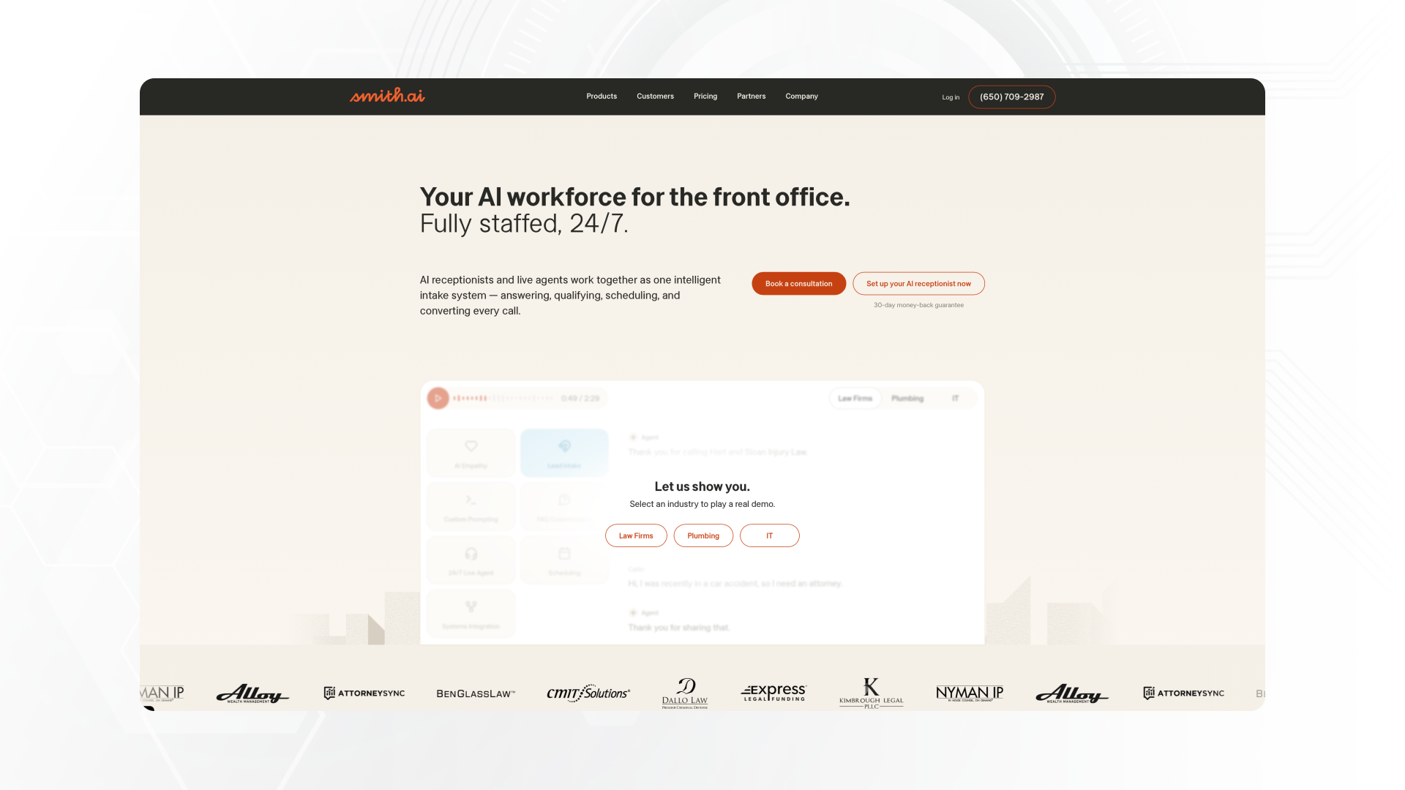Image resolution: width=1405 pixels, height=790 pixels.
Task: Click the smith.ai logo
Action: click(x=387, y=96)
